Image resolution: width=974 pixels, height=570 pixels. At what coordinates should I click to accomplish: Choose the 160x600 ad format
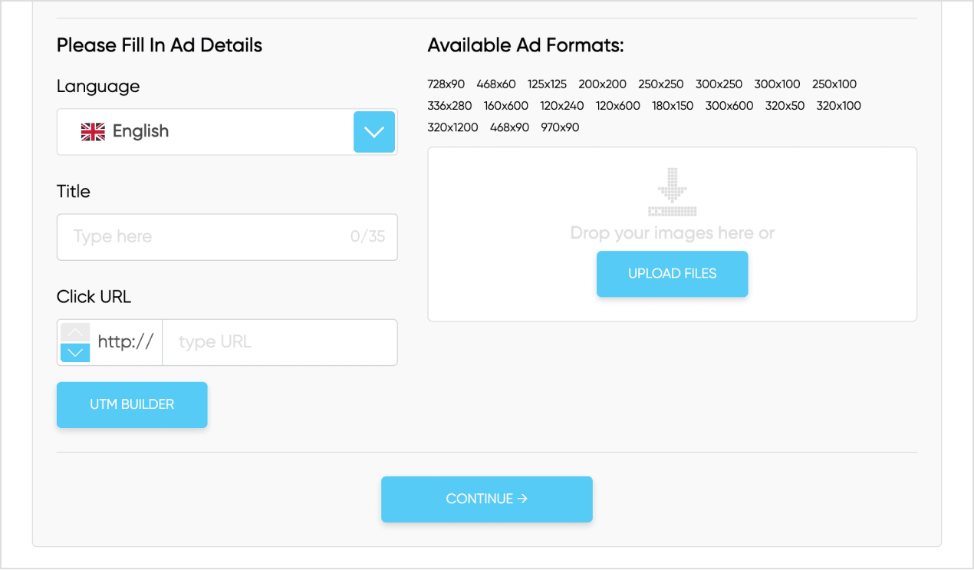tap(506, 106)
